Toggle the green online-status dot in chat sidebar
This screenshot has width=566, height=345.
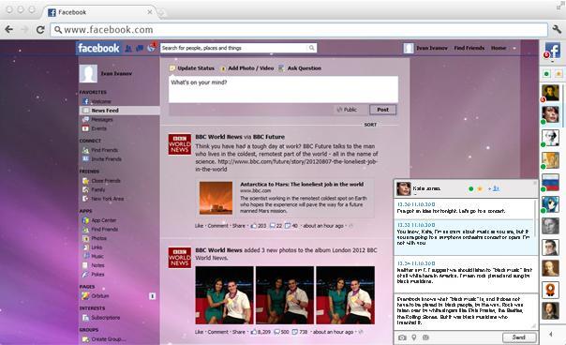(x=546, y=74)
